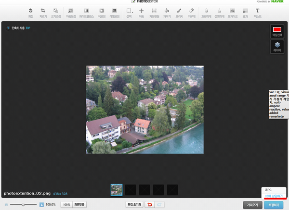Image resolution: width=289 pixels, height=210 pixels.
Task: Click the 화면맞춤 fit-to-screen button
Action: [79, 205]
